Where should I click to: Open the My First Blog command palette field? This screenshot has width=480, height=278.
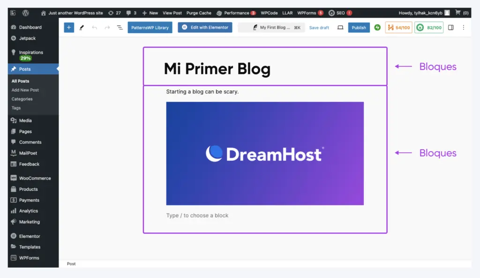pyautogui.click(x=271, y=28)
